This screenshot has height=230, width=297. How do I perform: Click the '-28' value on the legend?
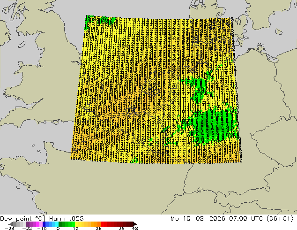coord(9,228)
